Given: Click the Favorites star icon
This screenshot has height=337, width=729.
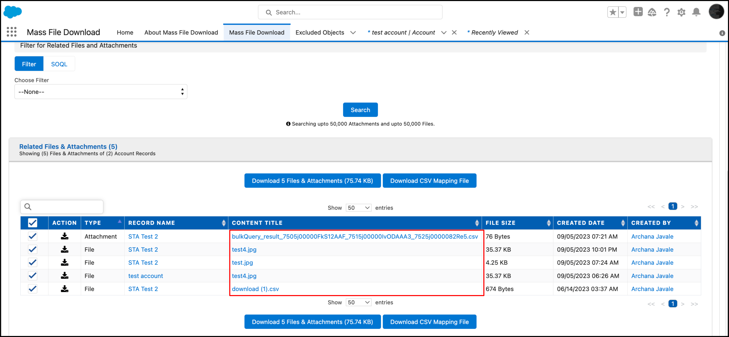Looking at the screenshot, I should [613, 12].
